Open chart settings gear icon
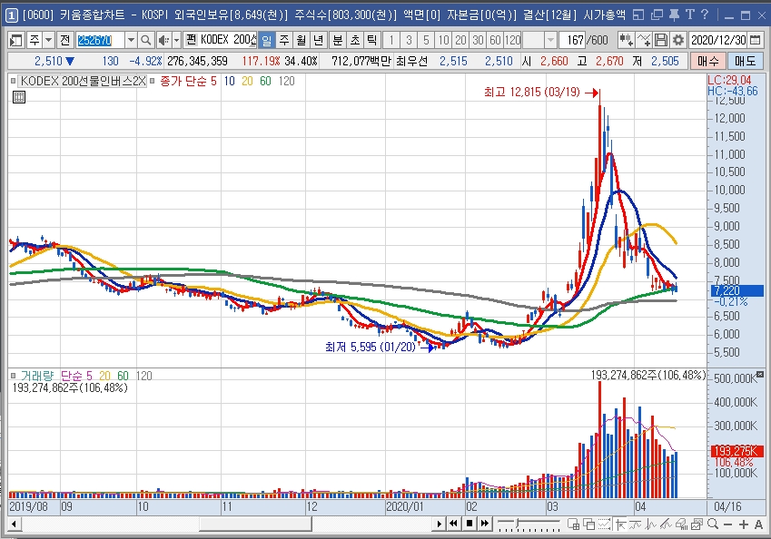Screen dimensions: 771x539 coord(678,40)
